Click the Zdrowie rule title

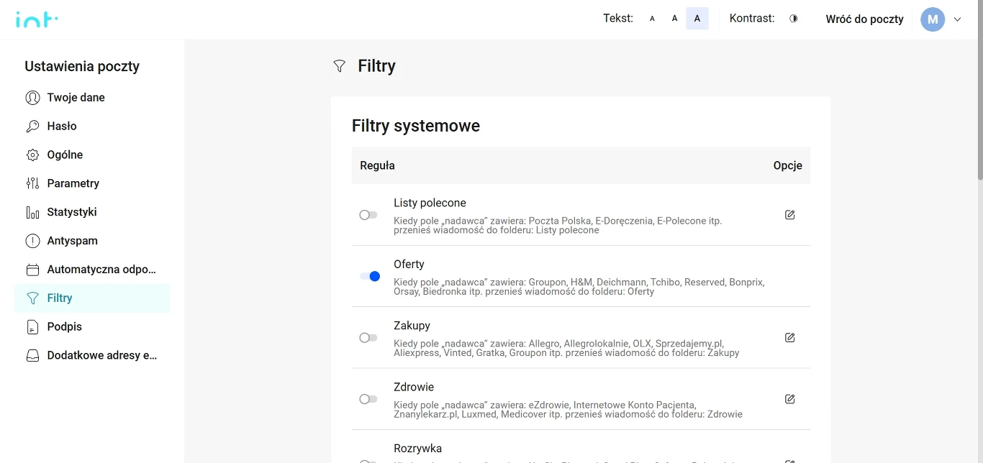pyautogui.click(x=414, y=387)
